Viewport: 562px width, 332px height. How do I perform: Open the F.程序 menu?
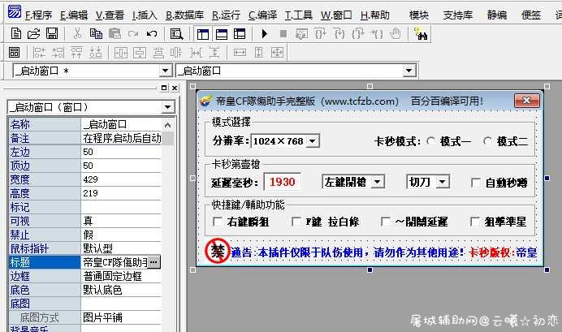(x=38, y=15)
